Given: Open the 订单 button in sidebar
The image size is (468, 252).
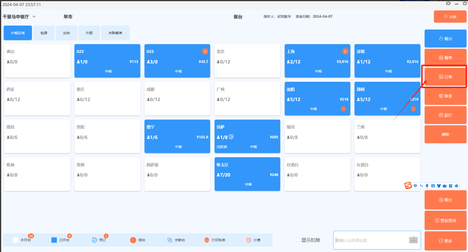Looking at the screenshot, I should [x=445, y=77].
